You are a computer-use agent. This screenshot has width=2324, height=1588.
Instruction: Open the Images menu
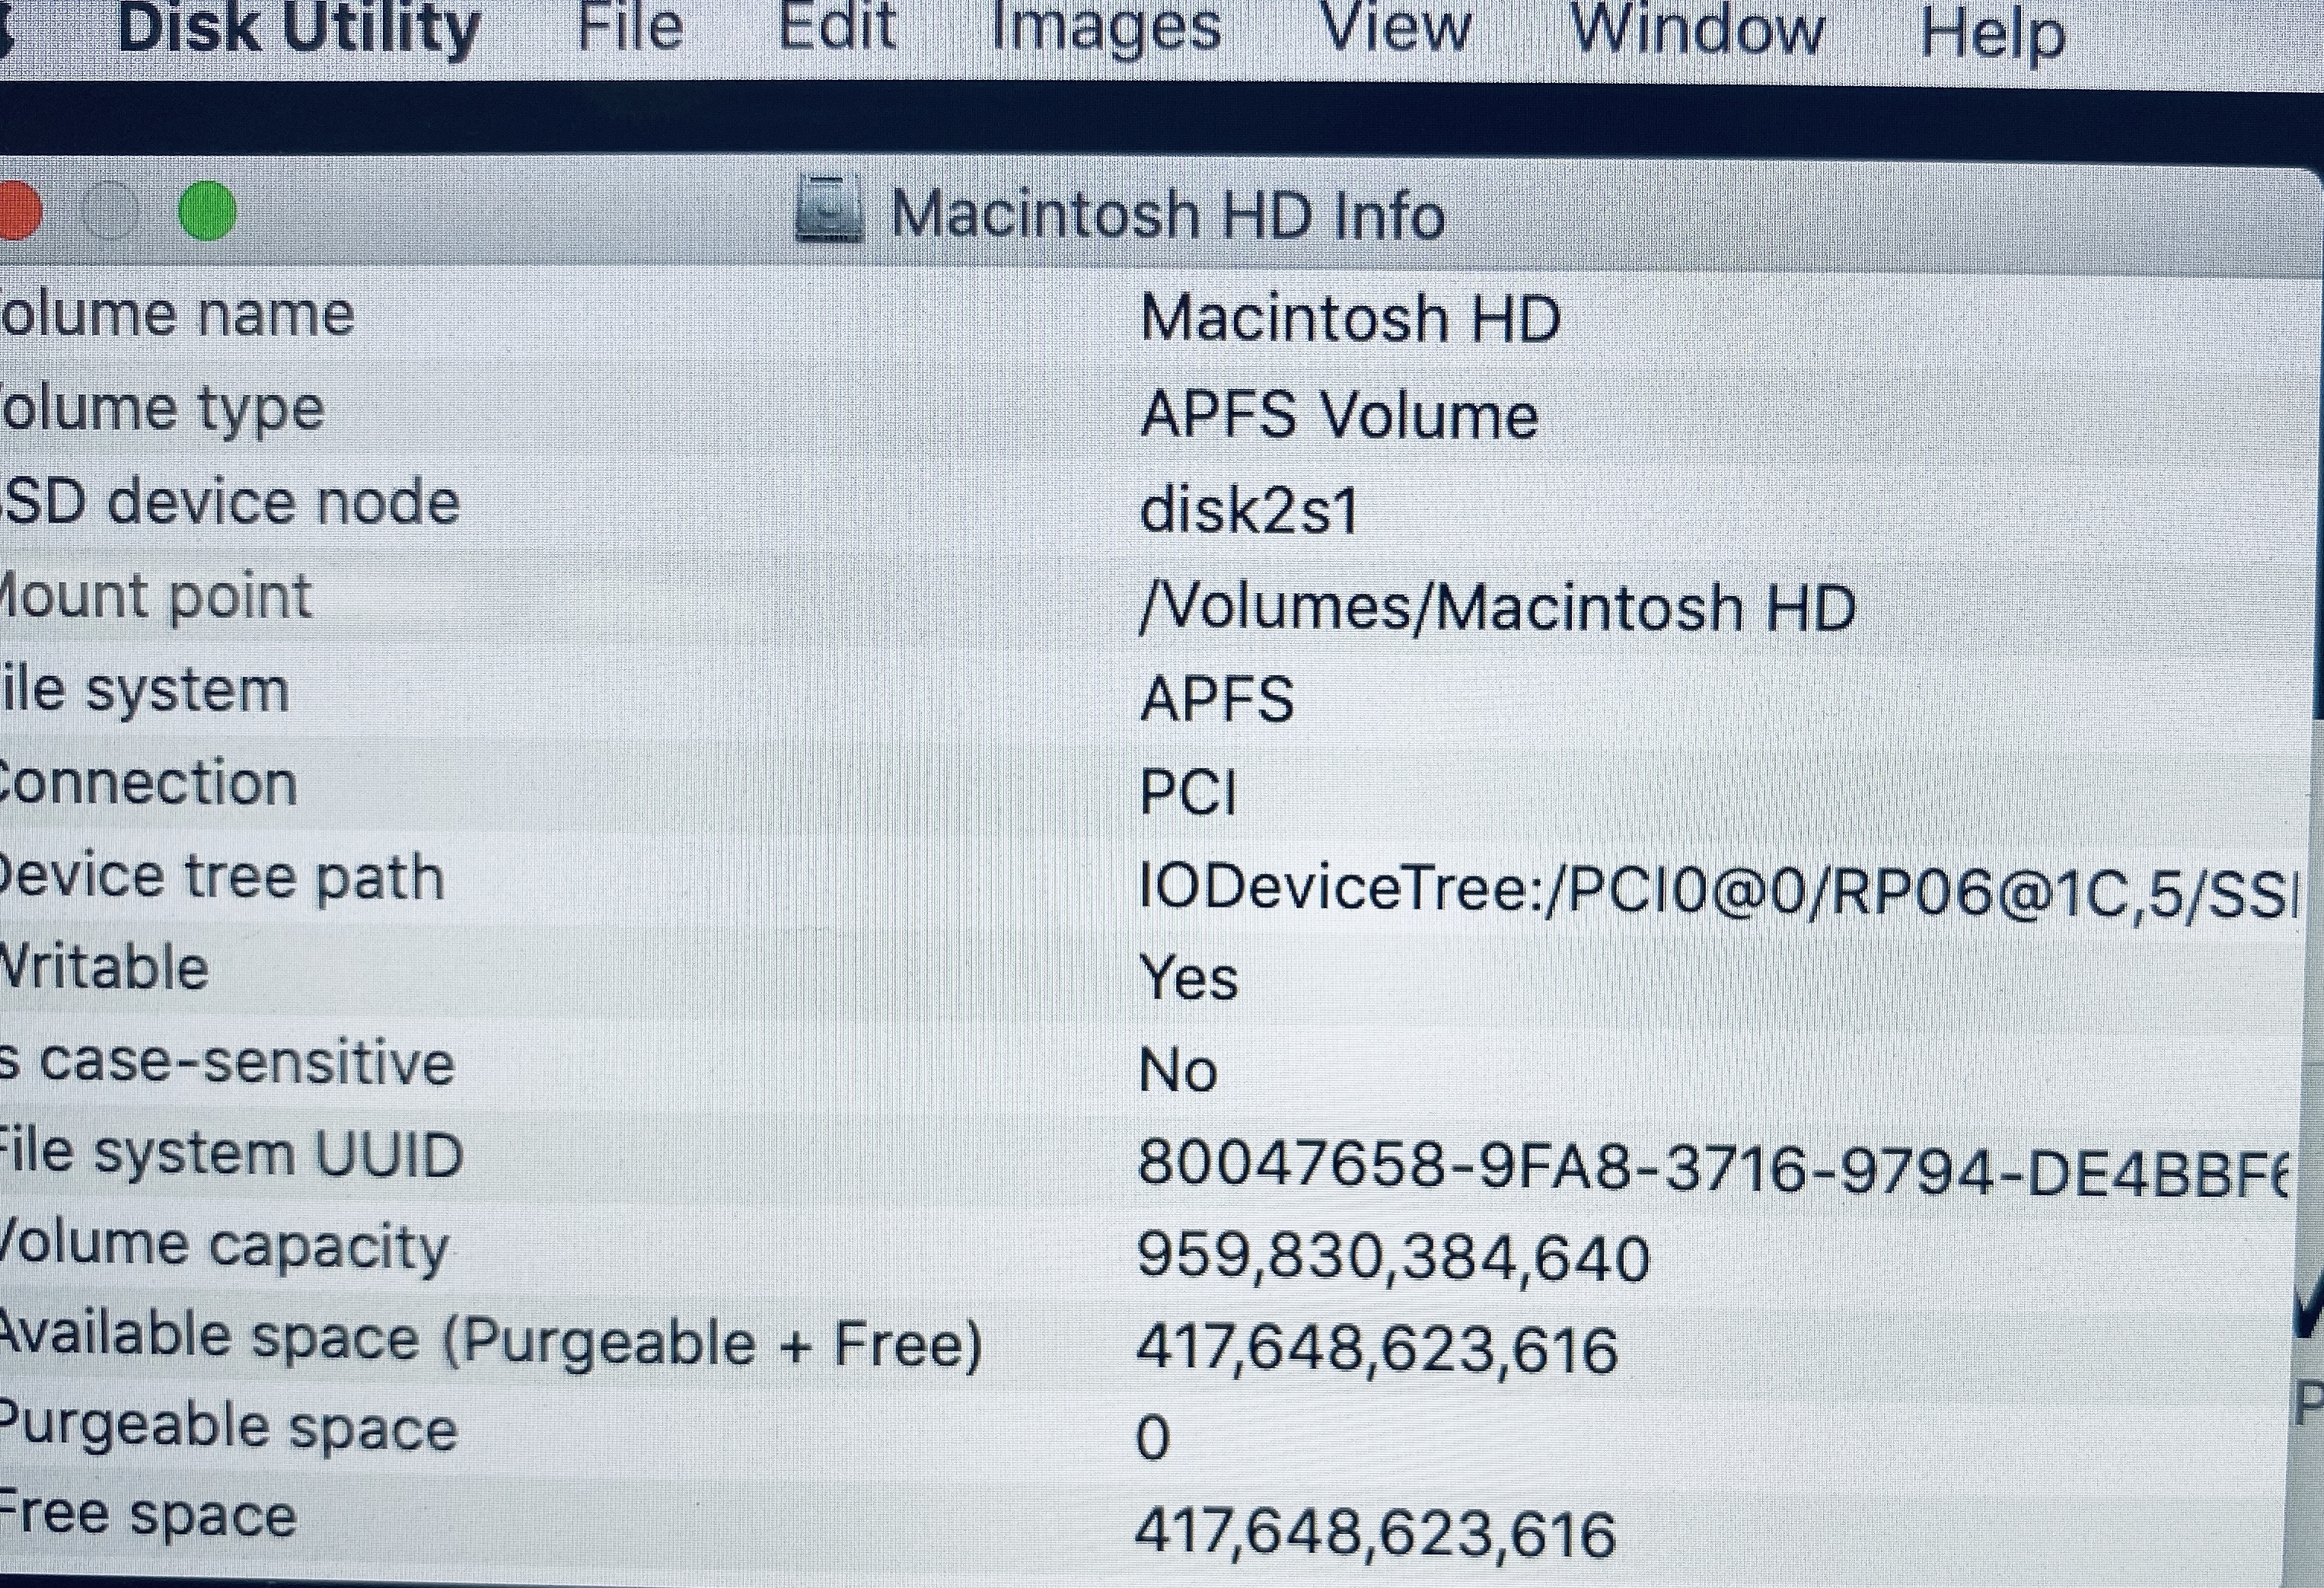[1105, 28]
